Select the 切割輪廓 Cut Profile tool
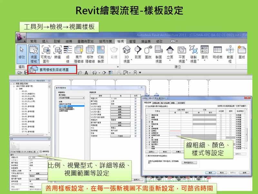Image resolution: width=258 pixels, height=194 pixels. click(101, 54)
